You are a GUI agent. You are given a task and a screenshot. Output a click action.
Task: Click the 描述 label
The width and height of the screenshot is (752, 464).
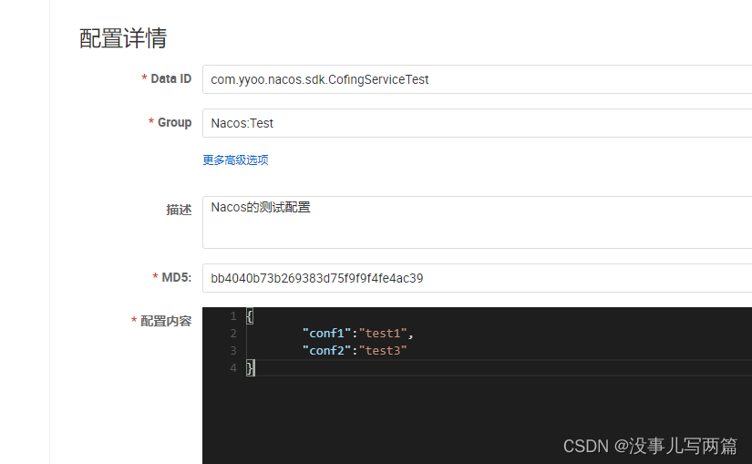(179, 210)
